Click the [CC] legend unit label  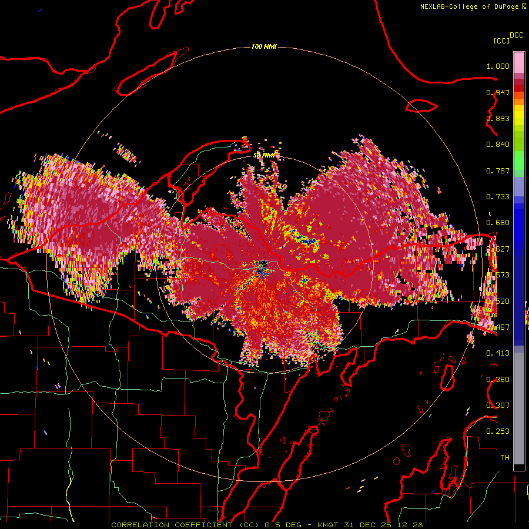tap(501, 41)
